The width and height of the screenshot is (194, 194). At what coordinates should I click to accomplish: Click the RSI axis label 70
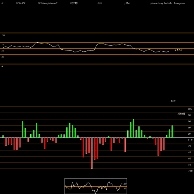point(3,45)
